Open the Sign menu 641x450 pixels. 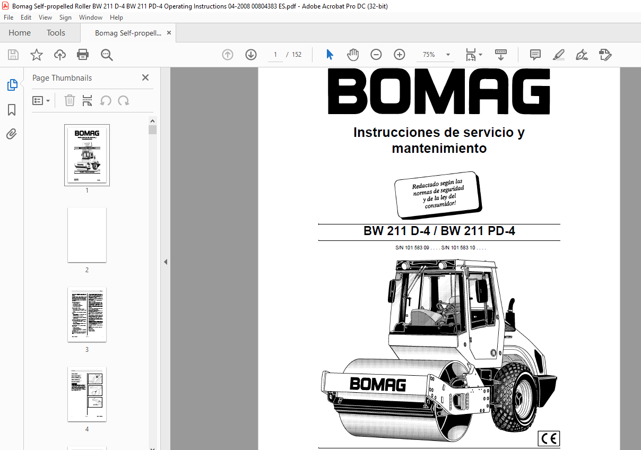click(65, 18)
